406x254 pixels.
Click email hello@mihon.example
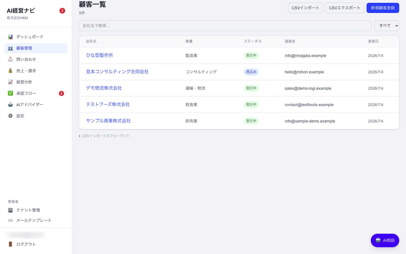[x=304, y=72]
